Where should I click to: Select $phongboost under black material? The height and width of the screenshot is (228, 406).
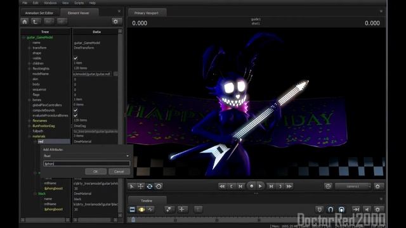(x=53, y=209)
